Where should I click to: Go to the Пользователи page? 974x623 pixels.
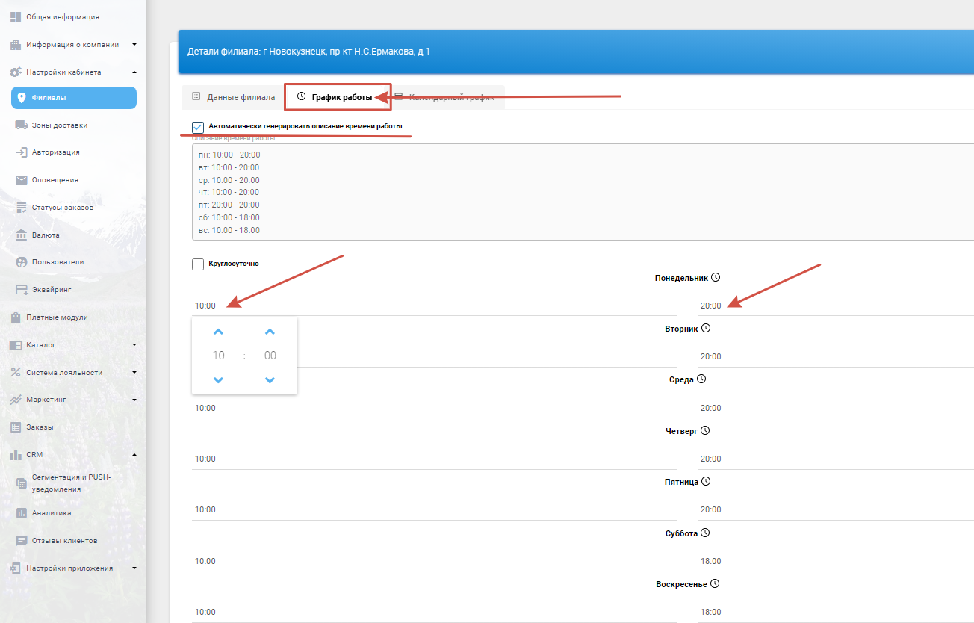58,262
